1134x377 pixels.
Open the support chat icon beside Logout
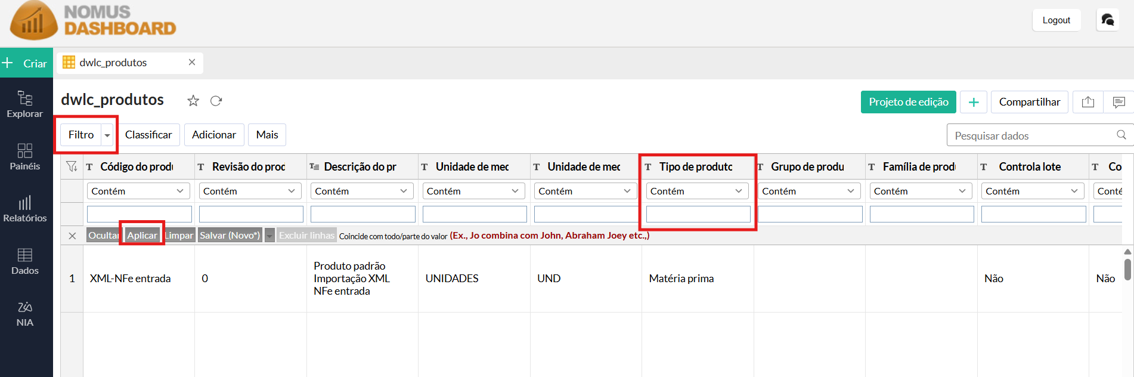pos(1108,20)
